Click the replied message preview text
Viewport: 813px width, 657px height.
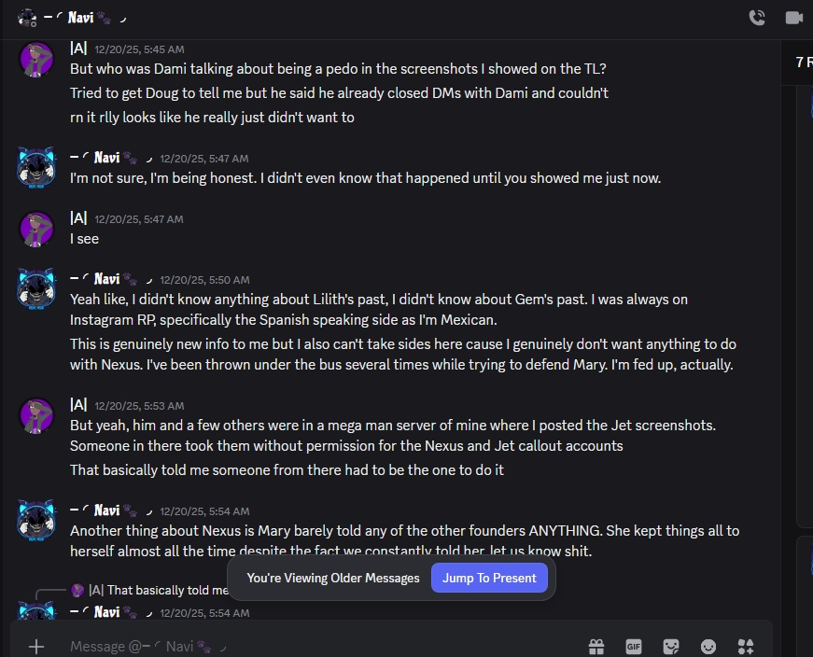pyautogui.click(x=168, y=590)
